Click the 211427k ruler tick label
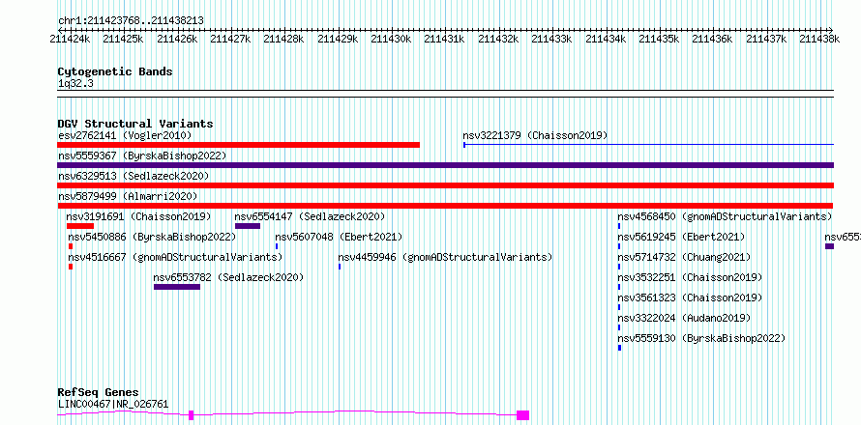 tap(230, 39)
